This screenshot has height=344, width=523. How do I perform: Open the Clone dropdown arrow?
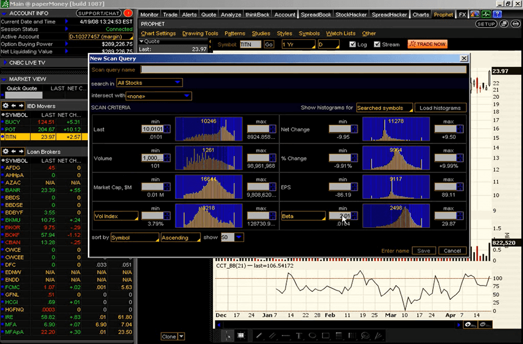(x=182, y=337)
